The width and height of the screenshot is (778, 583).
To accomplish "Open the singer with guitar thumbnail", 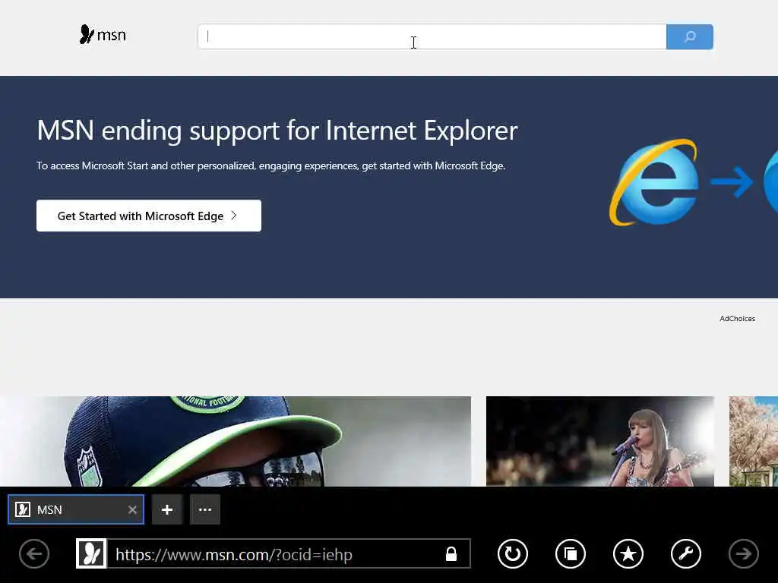I will (600, 441).
